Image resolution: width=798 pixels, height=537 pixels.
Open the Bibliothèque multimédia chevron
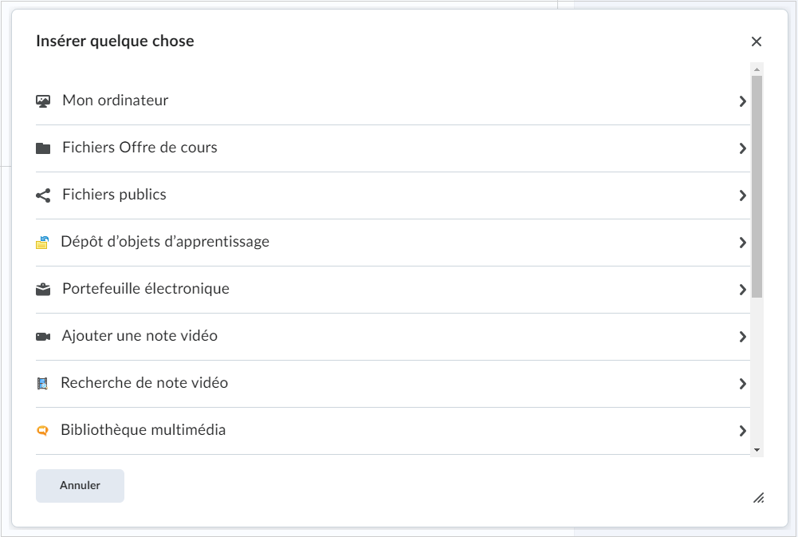tap(742, 431)
